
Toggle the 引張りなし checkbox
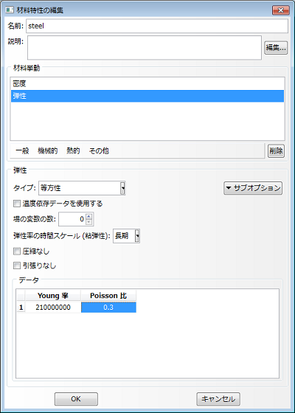click(17, 265)
